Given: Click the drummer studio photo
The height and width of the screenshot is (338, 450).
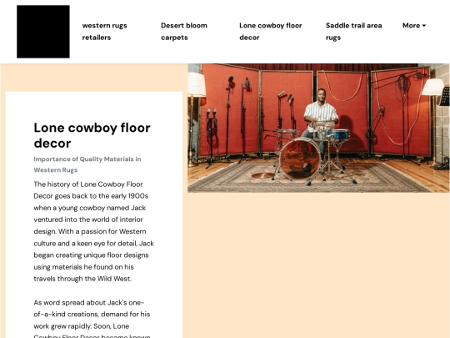Looking at the screenshot, I should 318,128.
